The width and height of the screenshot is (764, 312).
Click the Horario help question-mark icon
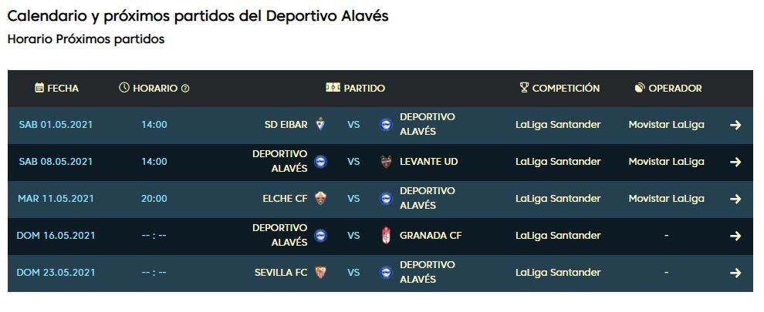pos(185,89)
